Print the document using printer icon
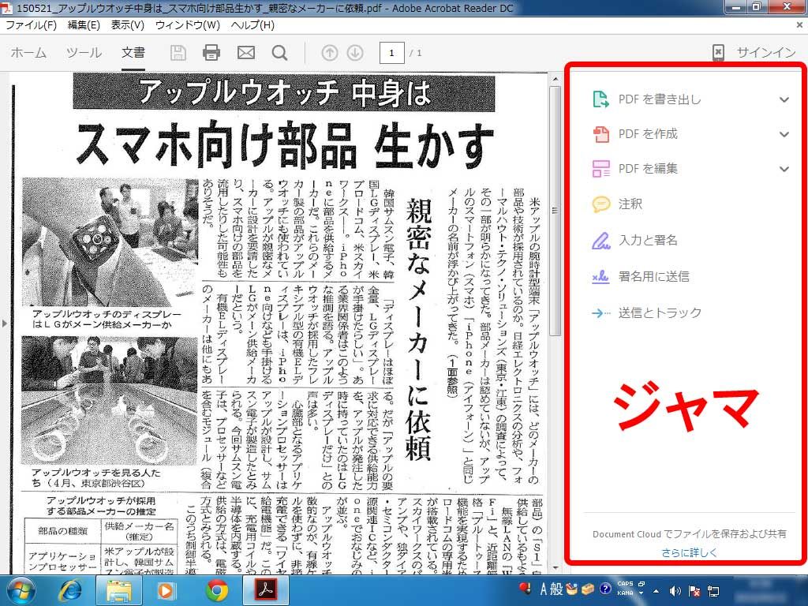Image resolution: width=808 pixels, height=606 pixels. [211, 53]
